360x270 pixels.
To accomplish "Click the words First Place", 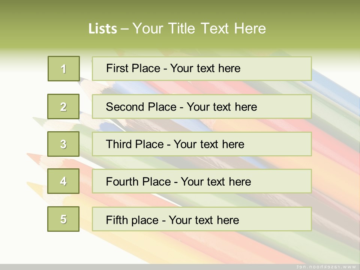I will click(133, 68).
